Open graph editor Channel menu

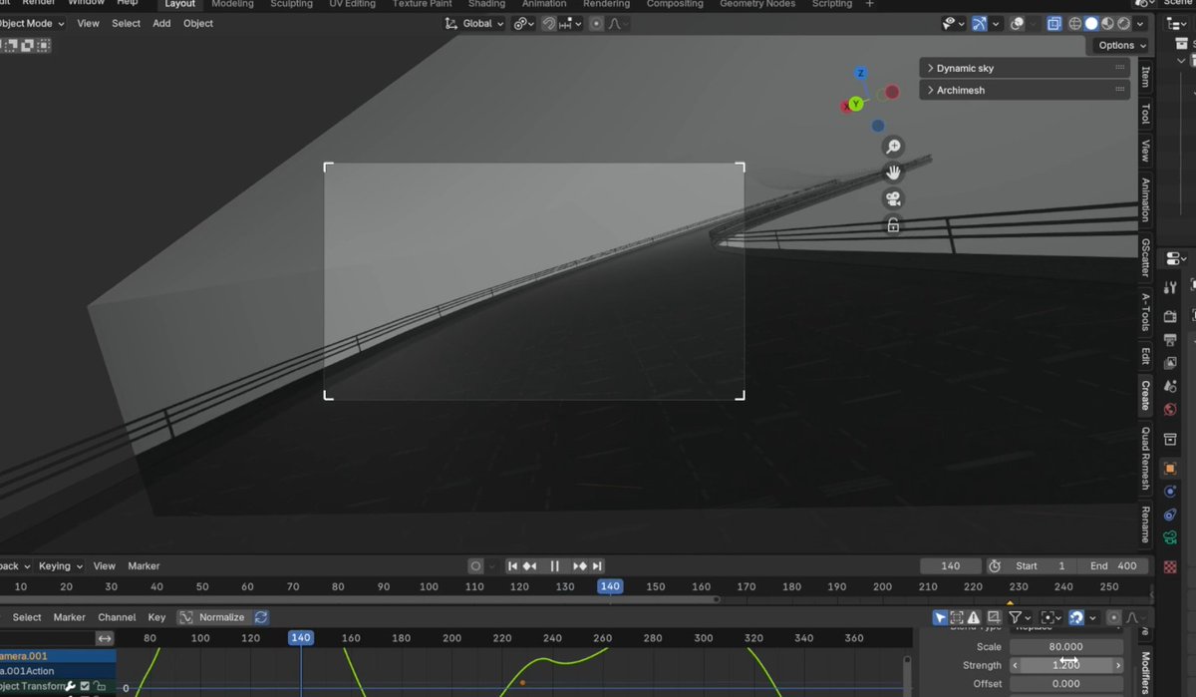(x=117, y=617)
